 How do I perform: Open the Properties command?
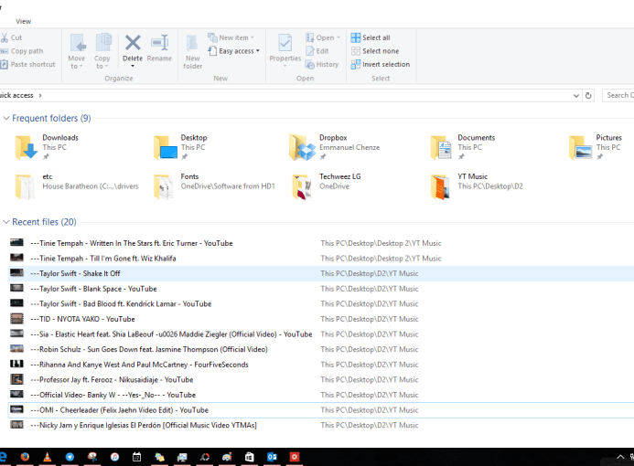tap(285, 48)
